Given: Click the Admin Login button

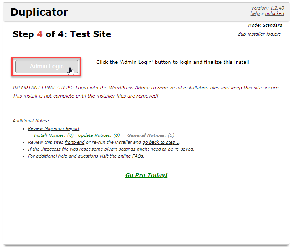Looking at the screenshot, I should (47, 67).
